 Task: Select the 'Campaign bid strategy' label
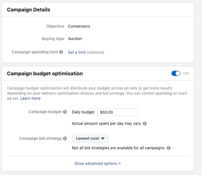point(40,138)
